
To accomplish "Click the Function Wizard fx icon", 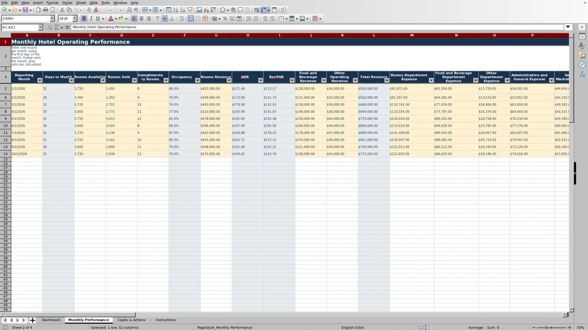I will (49, 27).
